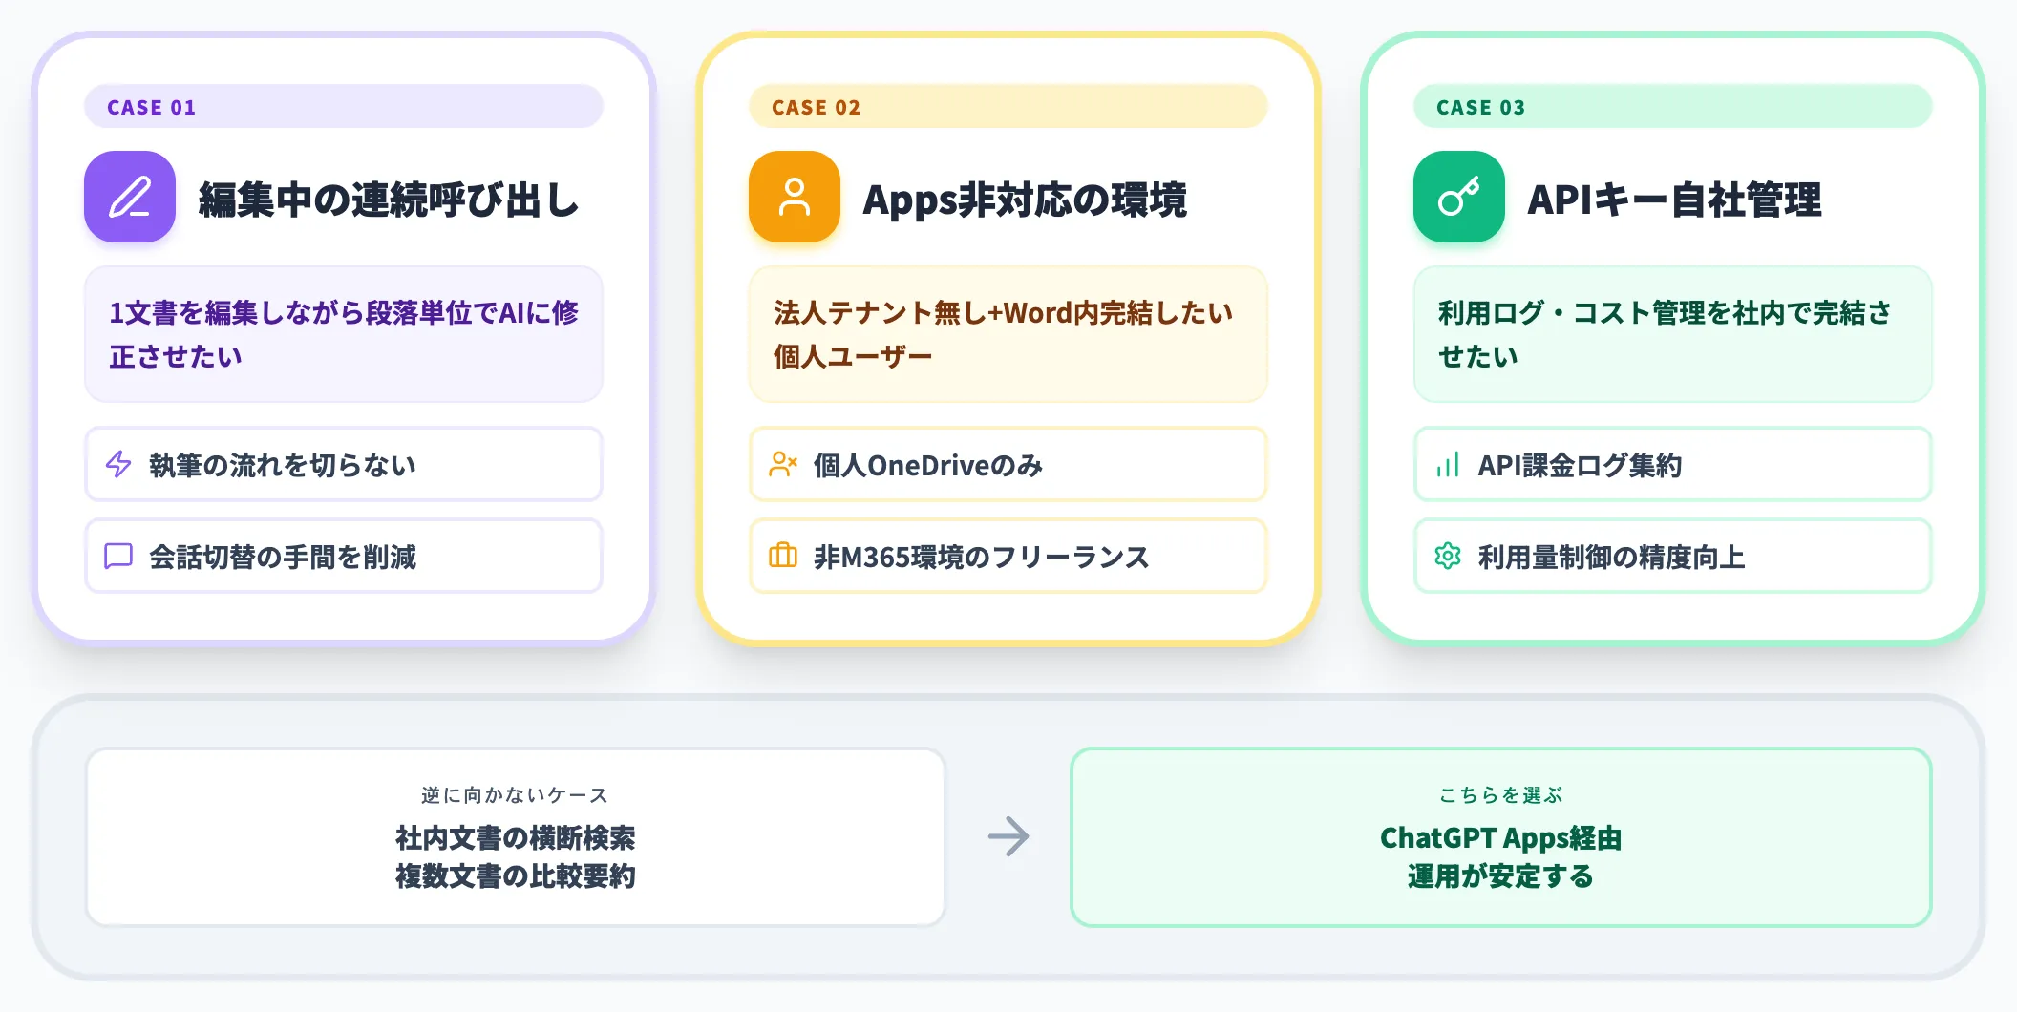Click the text 運用が安定する

click(1501, 875)
